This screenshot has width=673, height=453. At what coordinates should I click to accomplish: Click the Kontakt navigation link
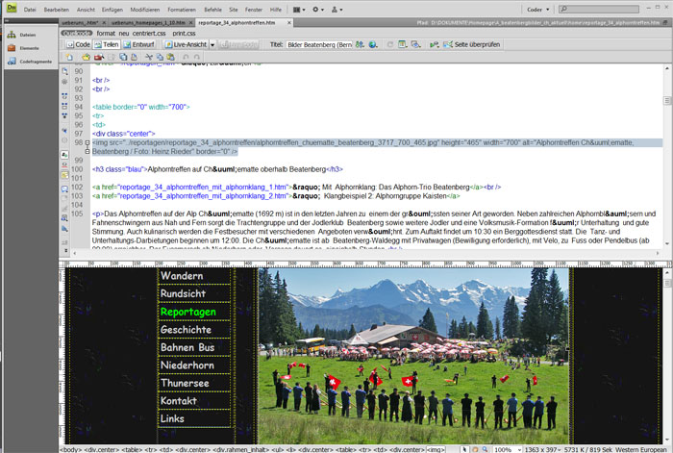pos(179,401)
